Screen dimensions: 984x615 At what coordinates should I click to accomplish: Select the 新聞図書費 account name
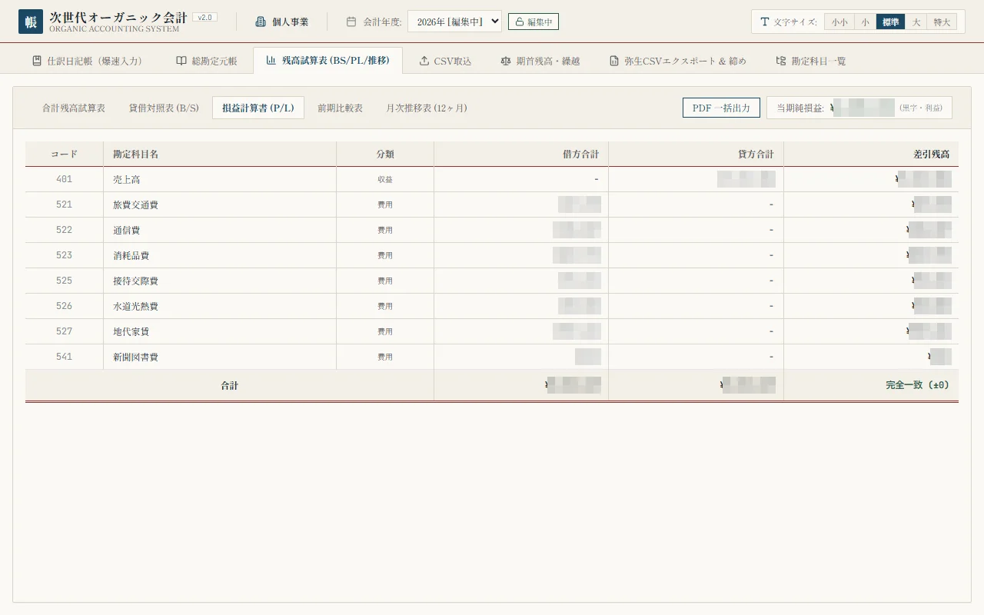[x=135, y=357]
